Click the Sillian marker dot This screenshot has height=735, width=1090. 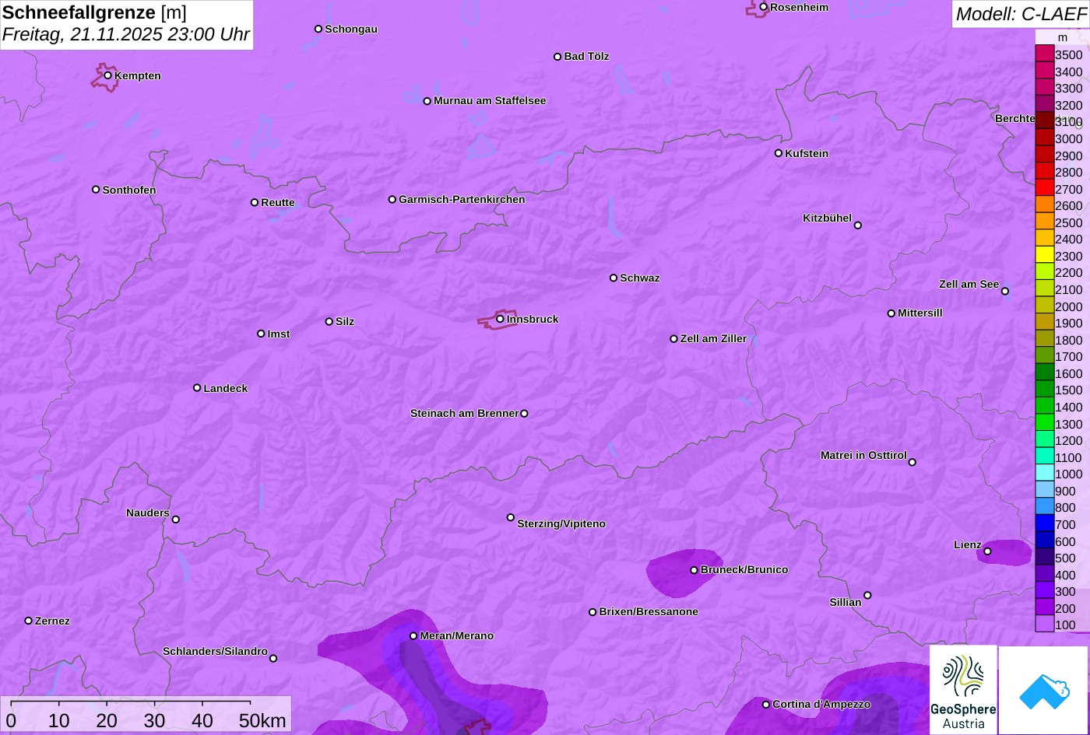click(x=867, y=595)
